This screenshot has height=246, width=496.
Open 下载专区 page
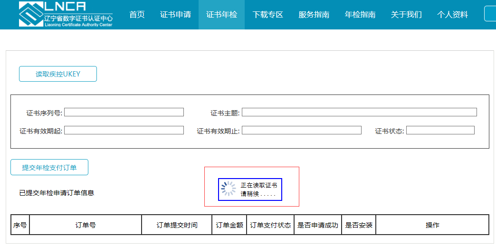click(267, 15)
